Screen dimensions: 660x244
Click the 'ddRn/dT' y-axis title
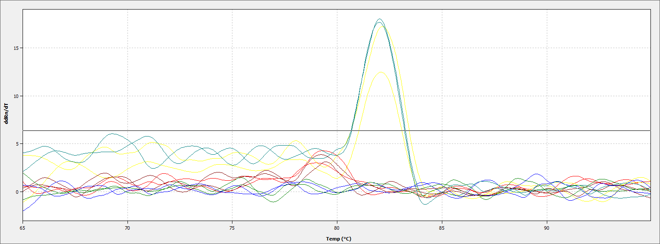[x=6, y=114]
